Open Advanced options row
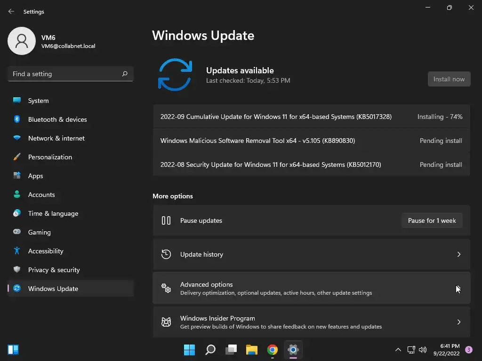This screenshot has height=361, width=482. [312, 288]
